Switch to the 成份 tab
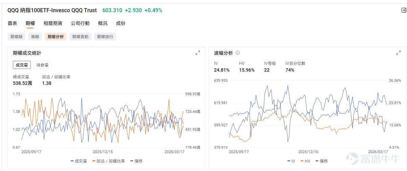This screenshot has width=407, height=171. pyautogui.click(x=121, y=23)
